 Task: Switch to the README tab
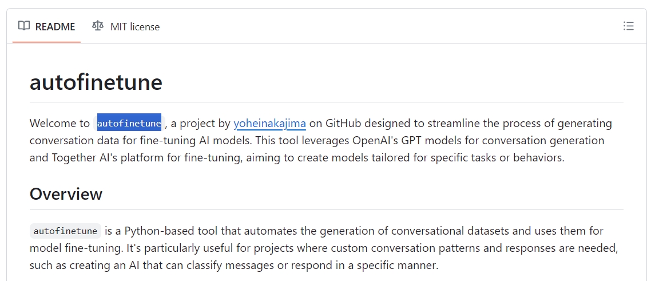point(47,26)
